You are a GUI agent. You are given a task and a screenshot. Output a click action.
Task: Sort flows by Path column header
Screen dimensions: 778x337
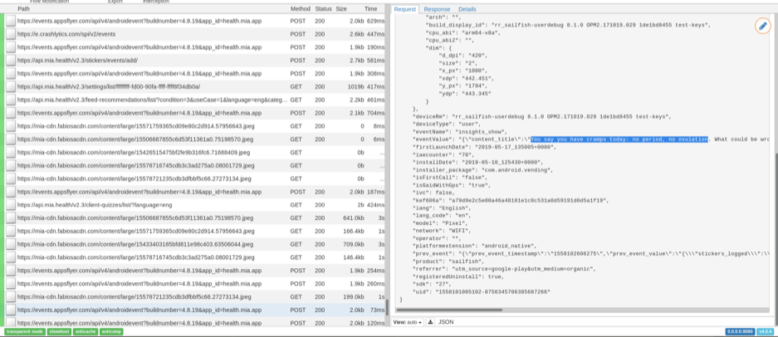24,9
